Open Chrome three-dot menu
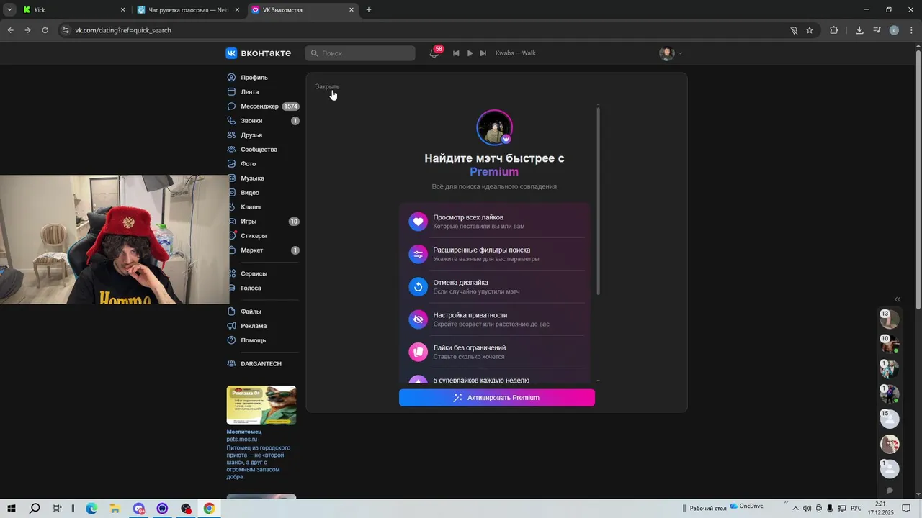 pyautogui.click(x=911, y=30)
